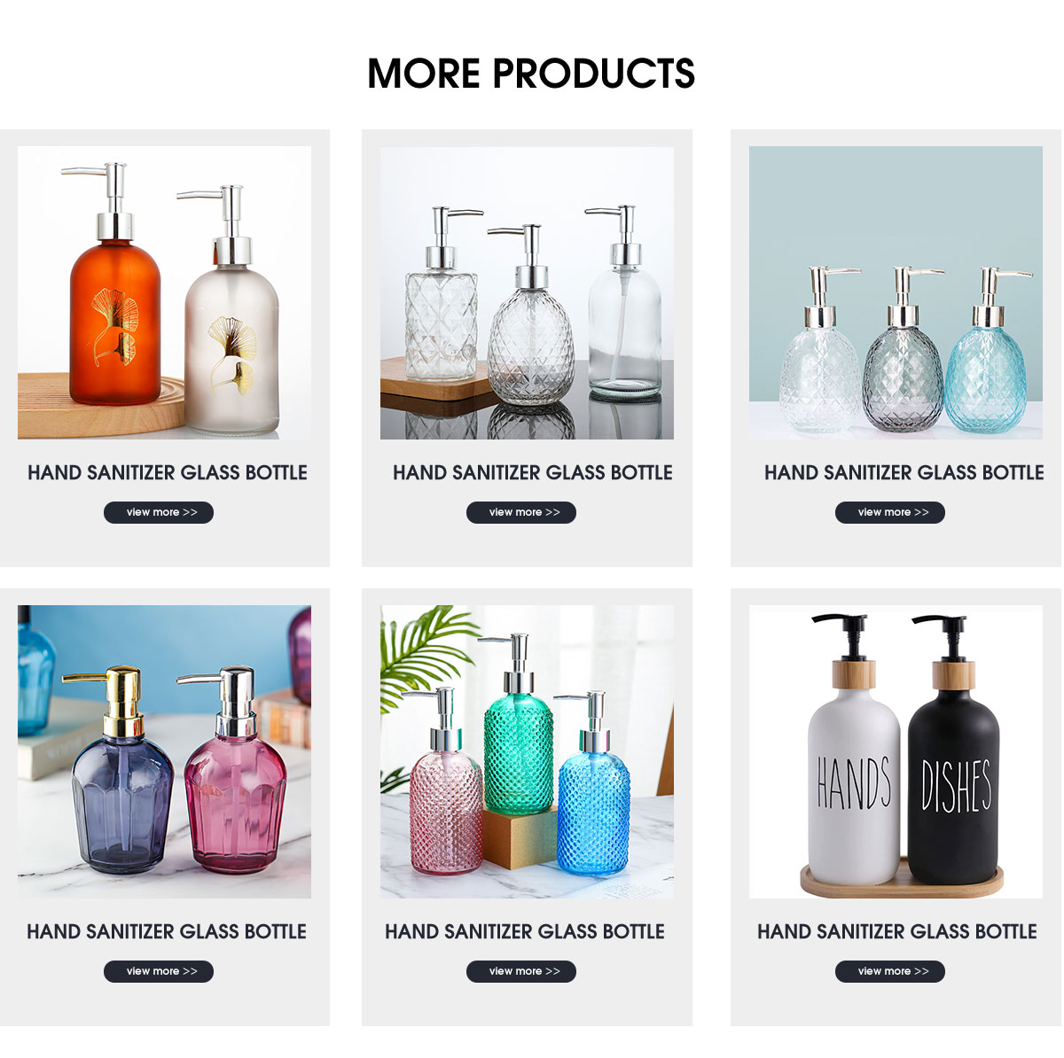This screenshot has height=1058, width=1064.
Task: Open the product title below purple and pink bottles
Action: click(x=167, y=931)
